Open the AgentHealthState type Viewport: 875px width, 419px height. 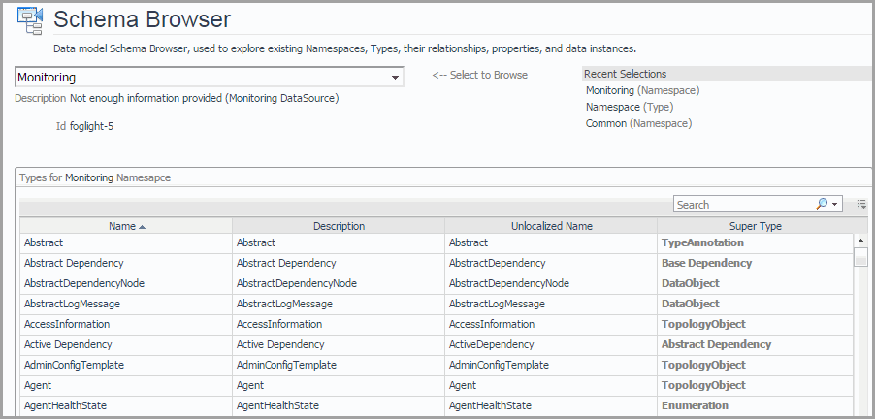click(x=65, y=405)
